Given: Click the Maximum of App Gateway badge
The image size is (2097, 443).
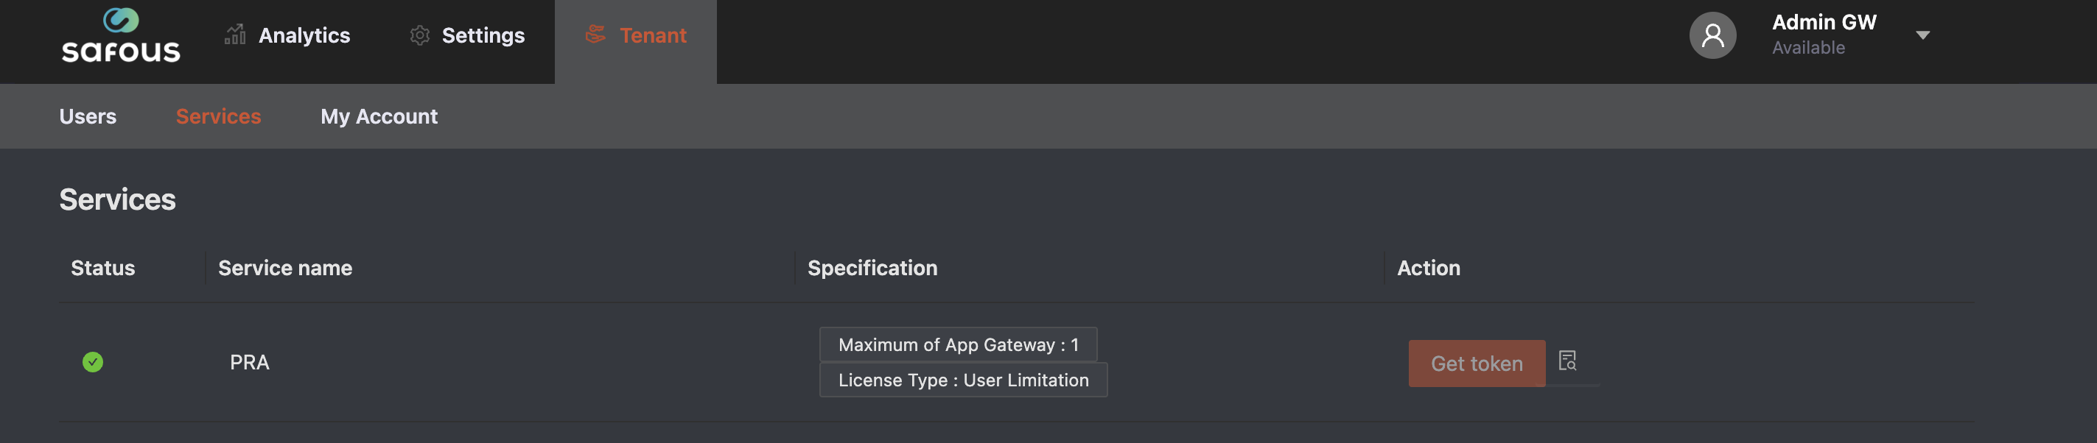Looking at the screenshot, I should click(957, 344).
